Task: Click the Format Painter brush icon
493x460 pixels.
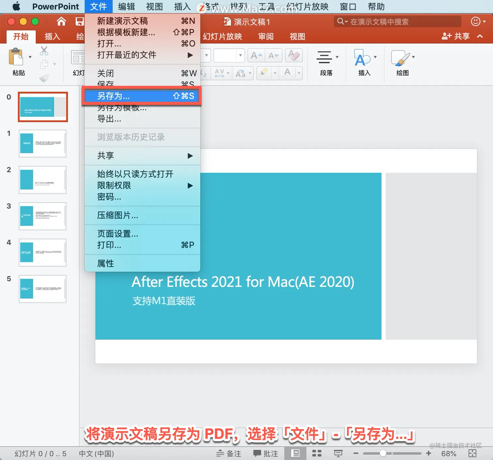Action: point(44,78)
